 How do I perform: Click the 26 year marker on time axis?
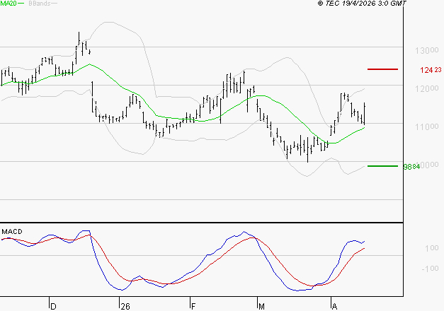pyautogui.click(x=125, y=307)
